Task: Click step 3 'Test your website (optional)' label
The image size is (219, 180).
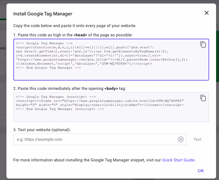Action: point(42,130)
